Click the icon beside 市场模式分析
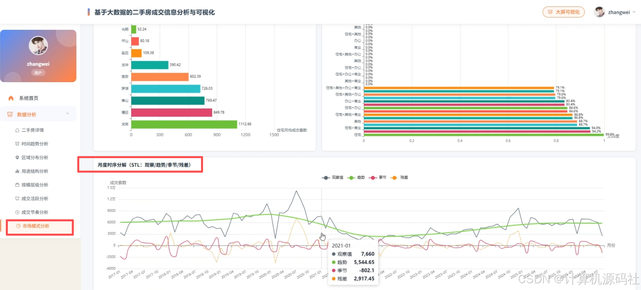Image resolution: width=641 pixels, height=290 pixels. (18, 226)
